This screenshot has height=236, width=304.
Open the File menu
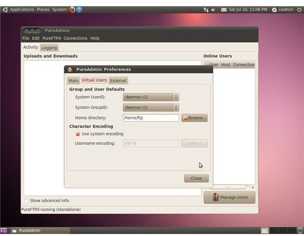(26, 38)
